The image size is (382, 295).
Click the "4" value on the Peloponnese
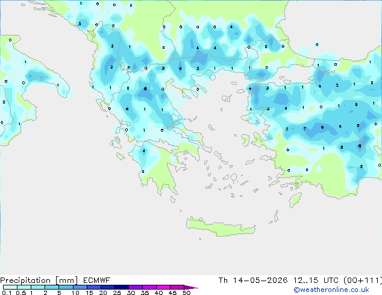(144, 151)
